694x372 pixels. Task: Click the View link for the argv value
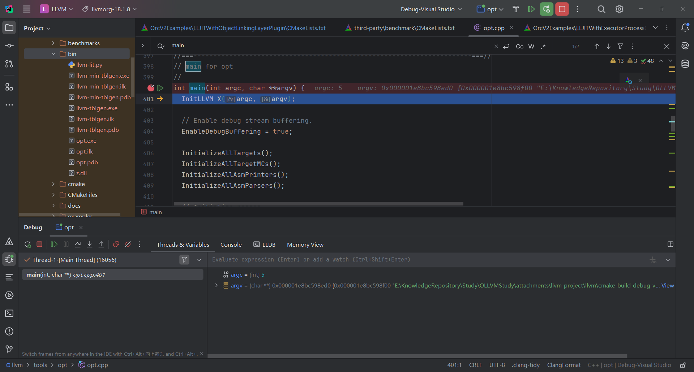coord(667,285)
